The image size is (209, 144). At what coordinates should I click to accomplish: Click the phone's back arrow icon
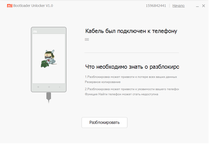[60, 87]
